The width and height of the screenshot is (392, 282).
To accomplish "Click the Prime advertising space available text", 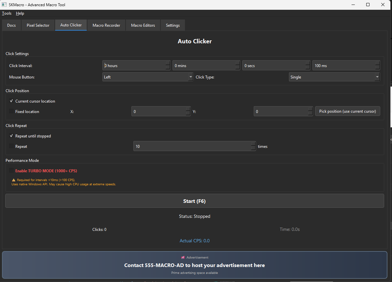I will (195, 273).
